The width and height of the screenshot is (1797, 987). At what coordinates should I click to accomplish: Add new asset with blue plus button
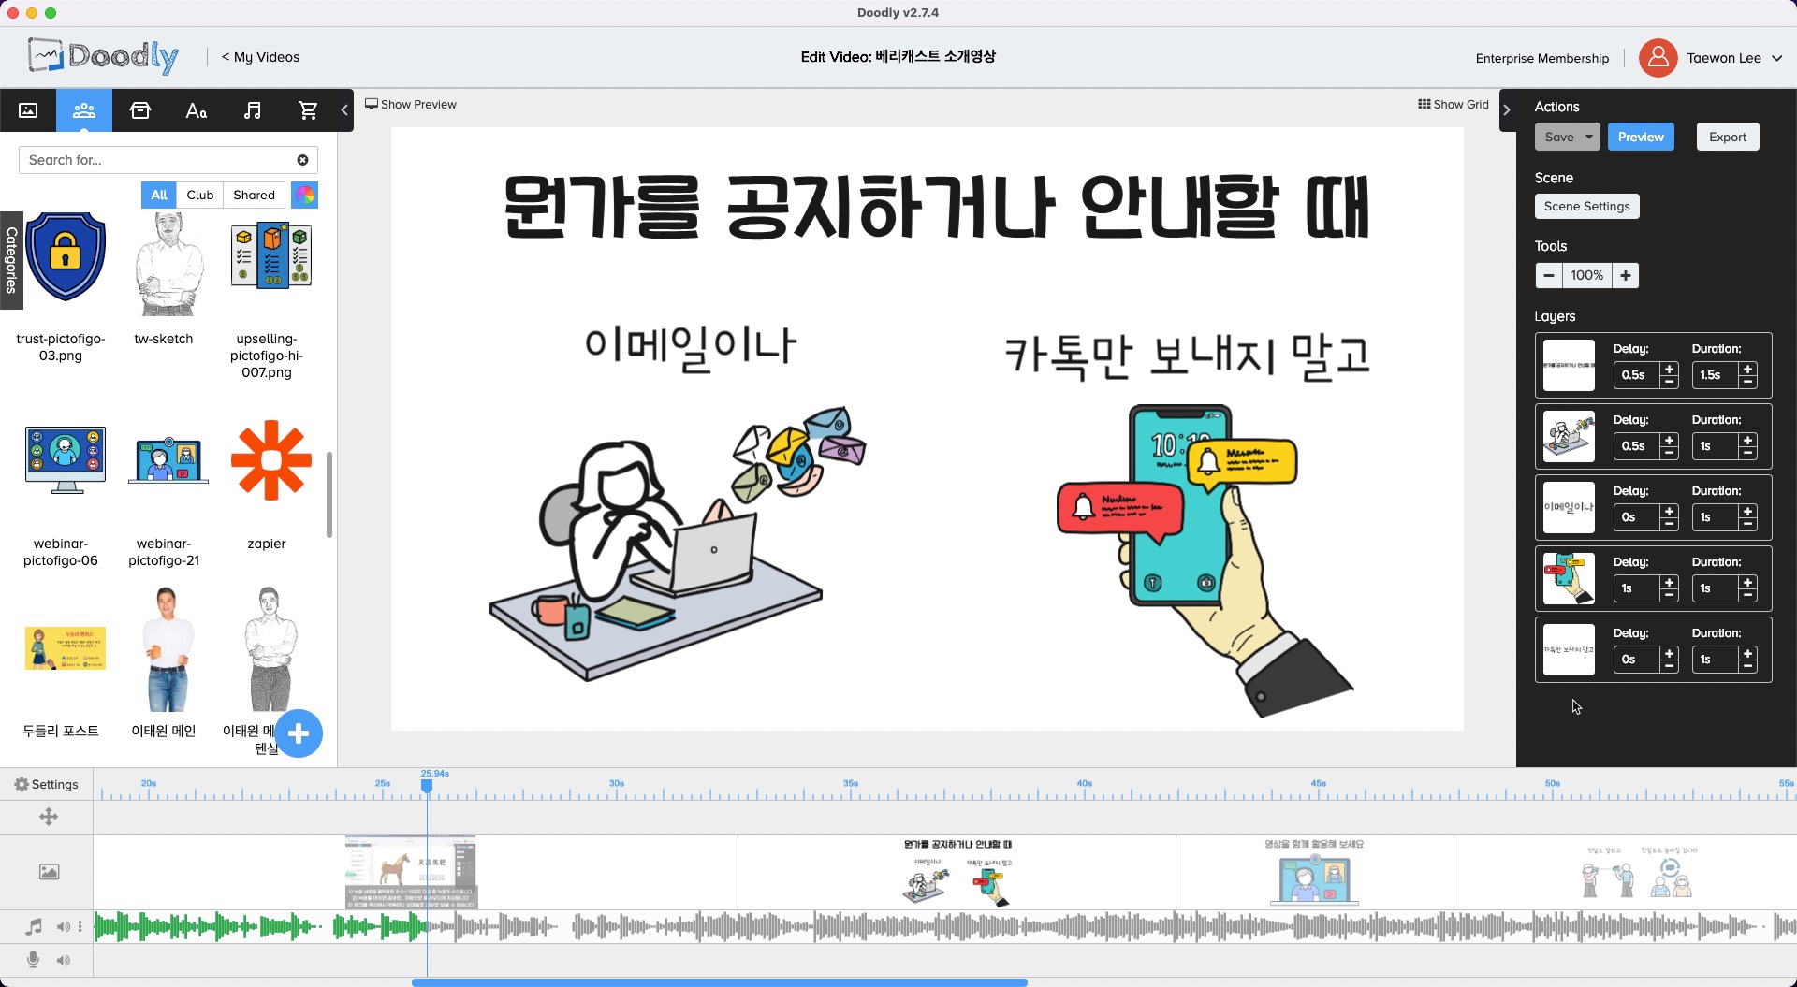pyautogui.click(x=299, y=733)
